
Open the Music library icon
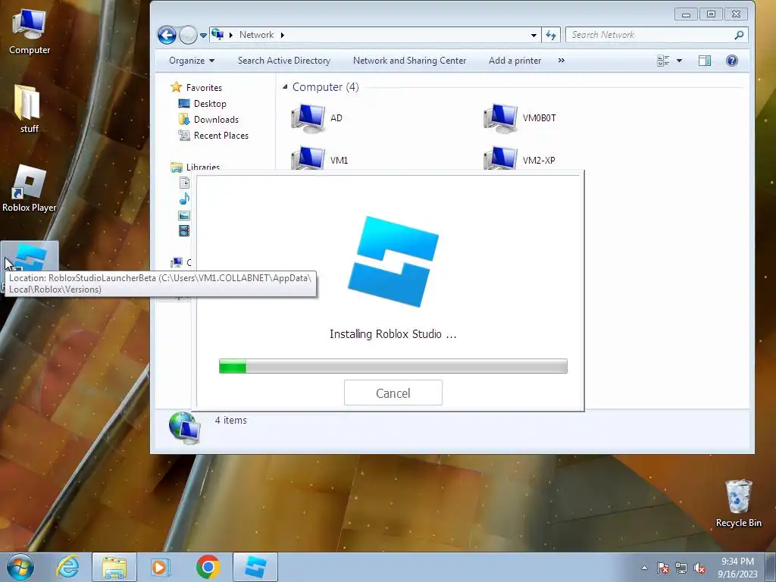(x=184, y=199)
